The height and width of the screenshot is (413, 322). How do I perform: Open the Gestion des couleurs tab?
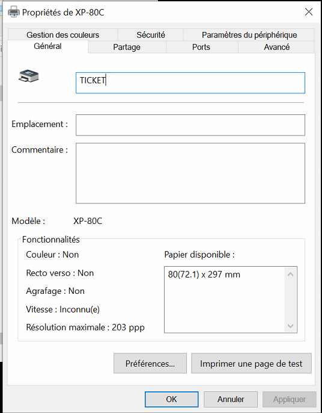(x=63, y=35)
